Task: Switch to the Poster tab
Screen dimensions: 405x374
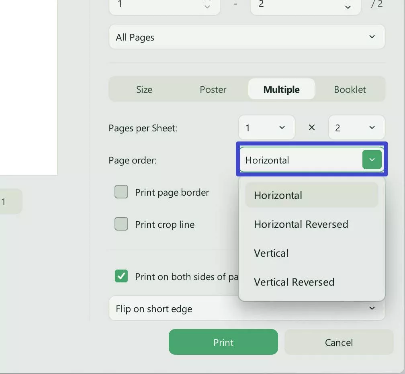Action: coord(213,89)
